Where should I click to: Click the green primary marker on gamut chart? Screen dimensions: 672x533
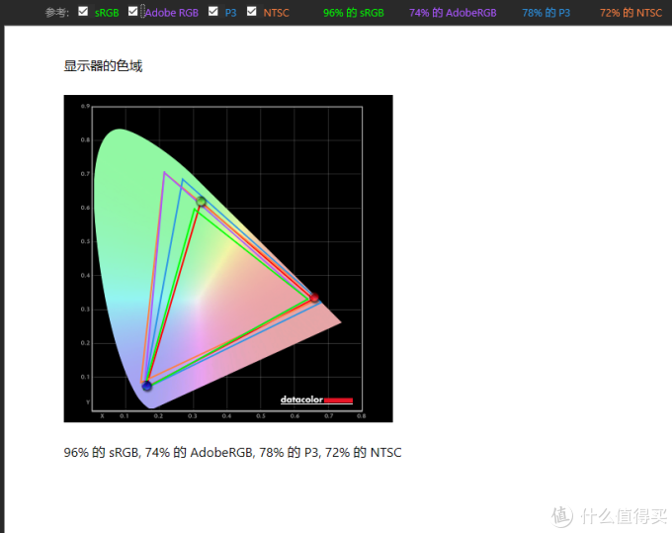(201, 201)
